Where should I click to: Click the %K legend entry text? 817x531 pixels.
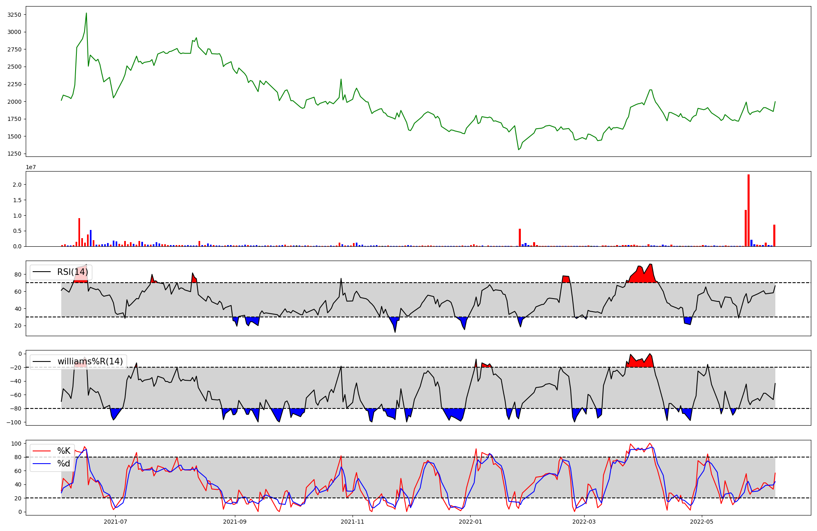click(x=64, y=451)
